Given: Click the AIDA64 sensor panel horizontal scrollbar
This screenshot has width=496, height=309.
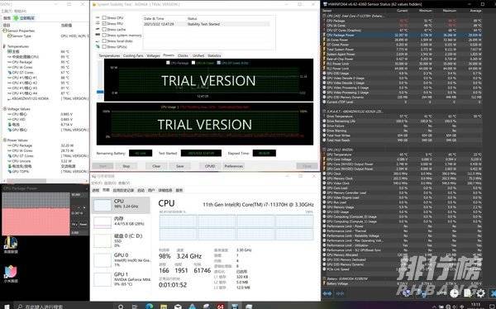Looking at the screenshot, I should pos(44,181).
